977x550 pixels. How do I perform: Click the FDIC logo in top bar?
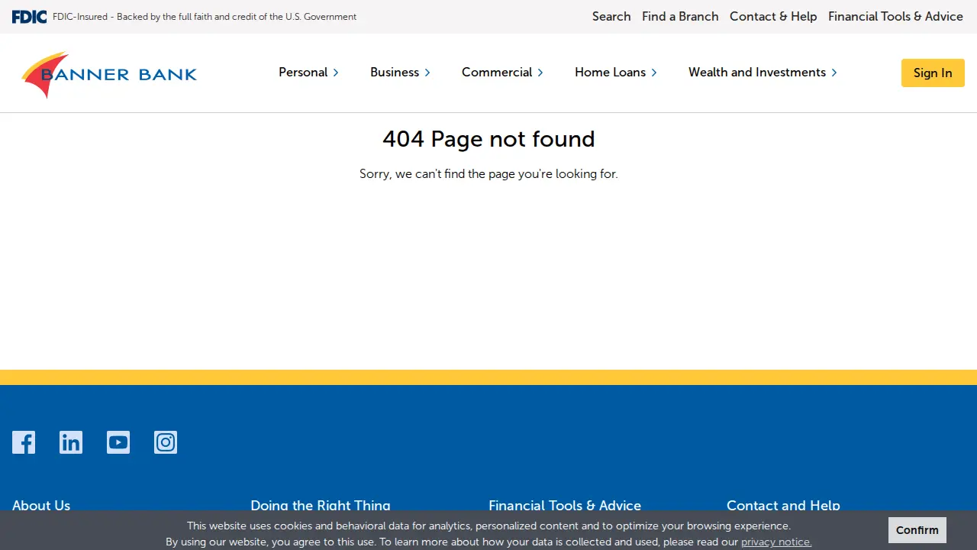(29, 17)
